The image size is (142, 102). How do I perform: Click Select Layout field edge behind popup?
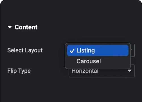133,50
